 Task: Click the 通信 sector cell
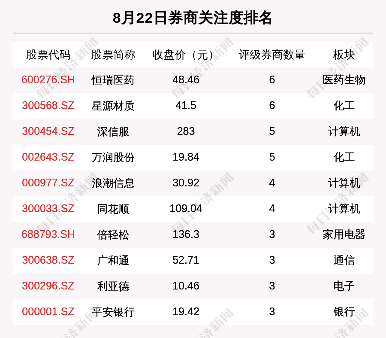pyautogui.click(x=344, y=260)
